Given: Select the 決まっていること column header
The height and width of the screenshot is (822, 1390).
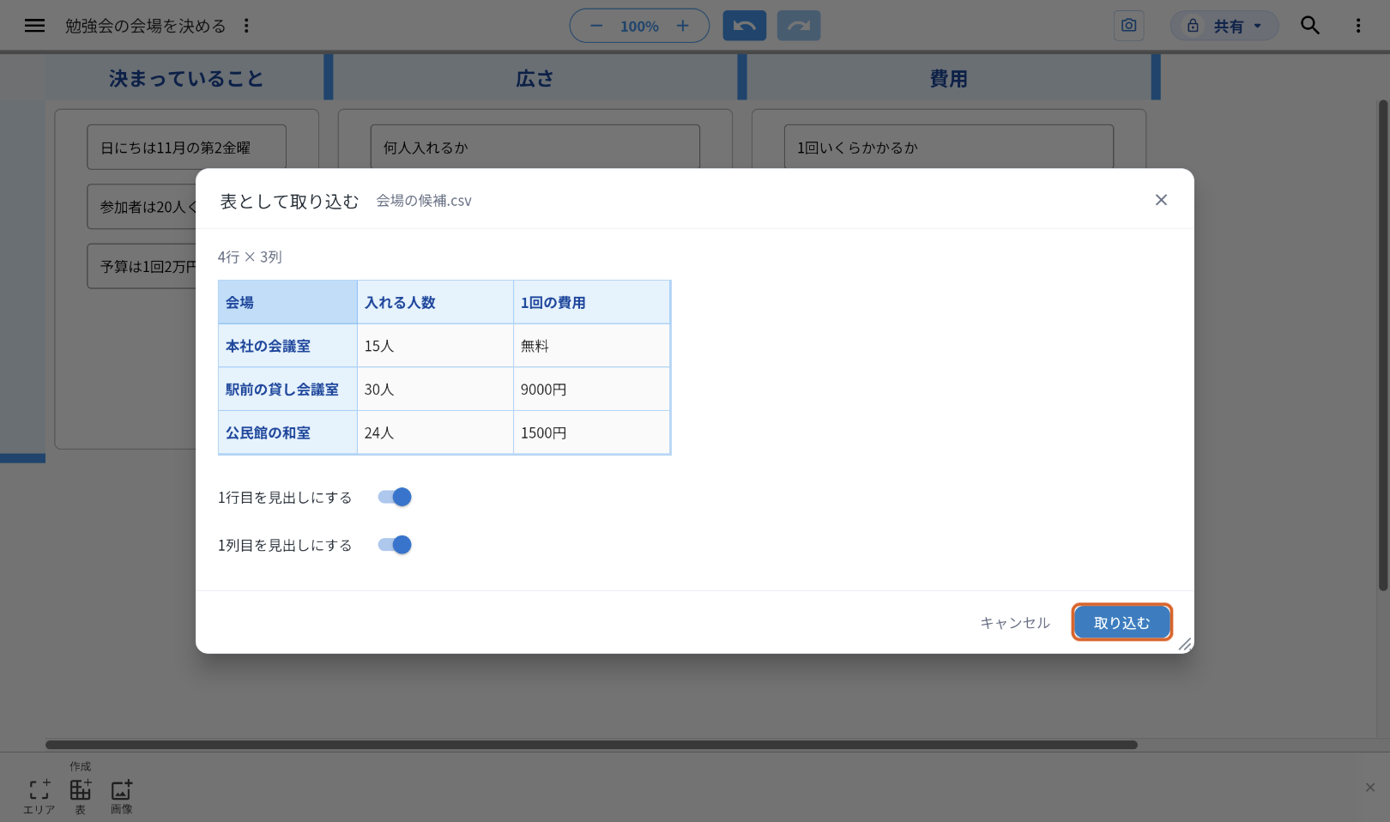Looking at the screenshot, I should 185,78.
